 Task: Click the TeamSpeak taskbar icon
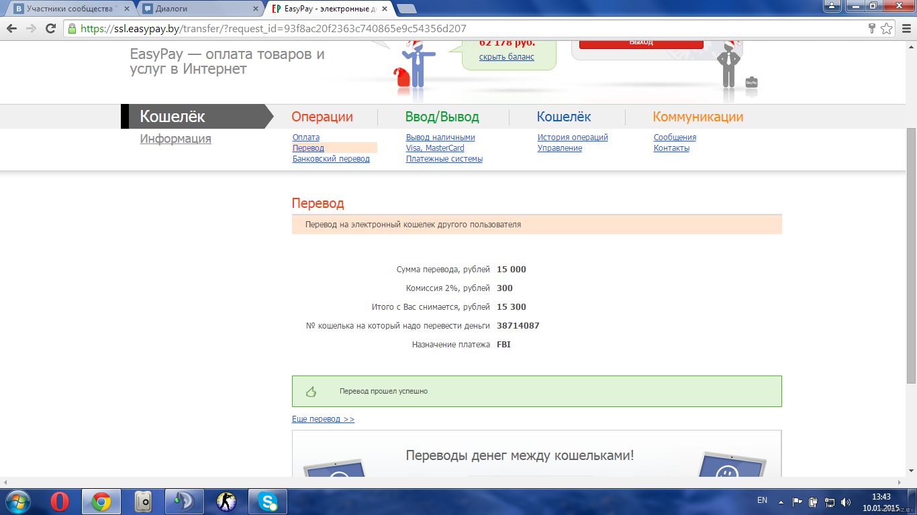click(x=185, y=502)
